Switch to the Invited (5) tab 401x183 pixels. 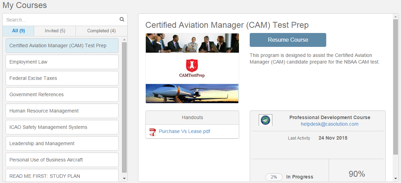pos(55,31)
